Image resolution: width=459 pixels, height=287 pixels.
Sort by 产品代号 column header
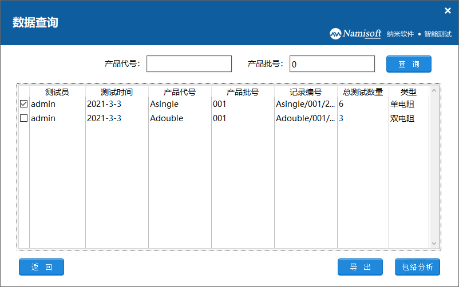(180, 92)
